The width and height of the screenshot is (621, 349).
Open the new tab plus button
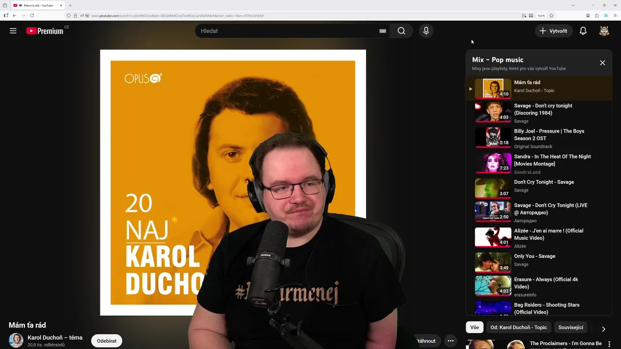coord(70,5)
